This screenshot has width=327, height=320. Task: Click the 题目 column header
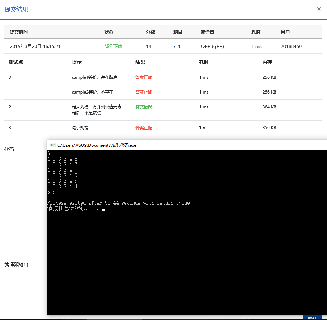click(178, 32)
